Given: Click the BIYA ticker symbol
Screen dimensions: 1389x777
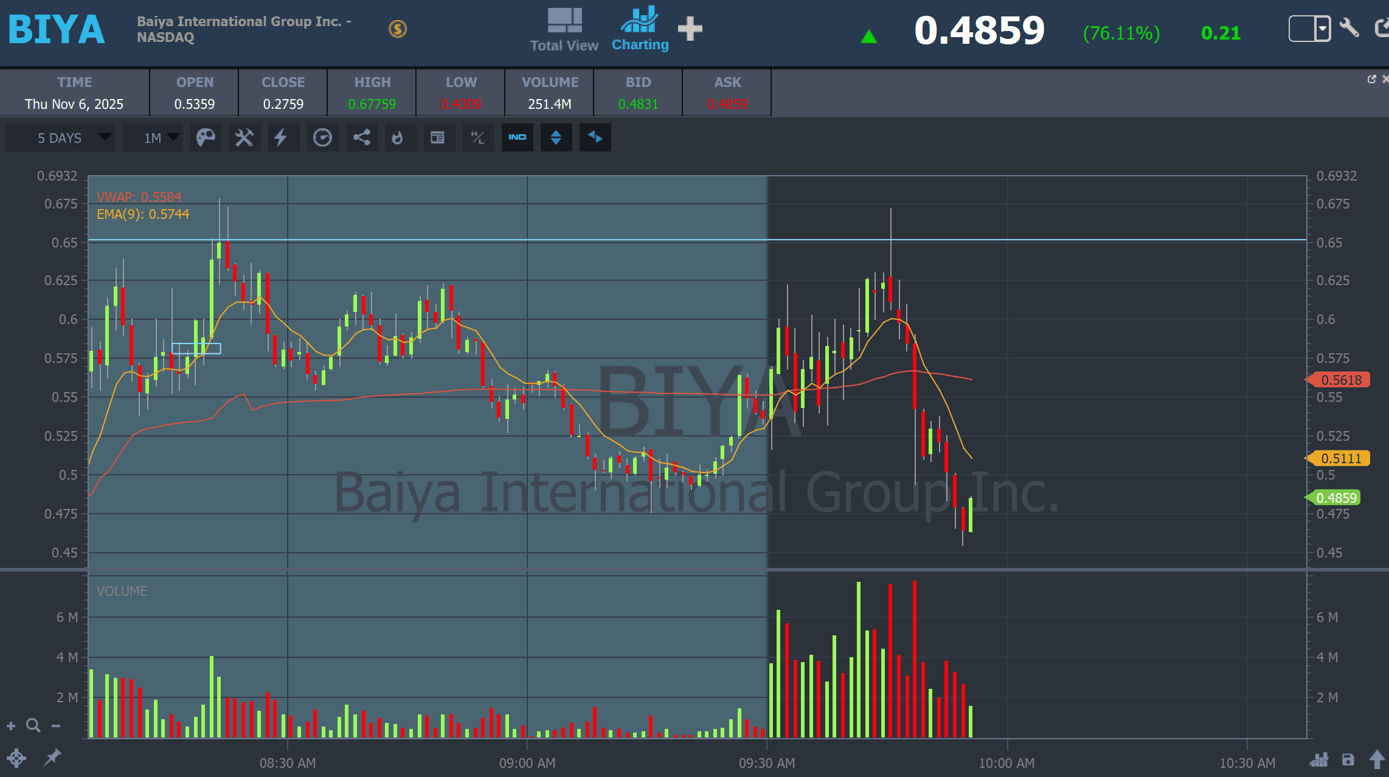Looking at the screenshot, I should tap(57, 29).
